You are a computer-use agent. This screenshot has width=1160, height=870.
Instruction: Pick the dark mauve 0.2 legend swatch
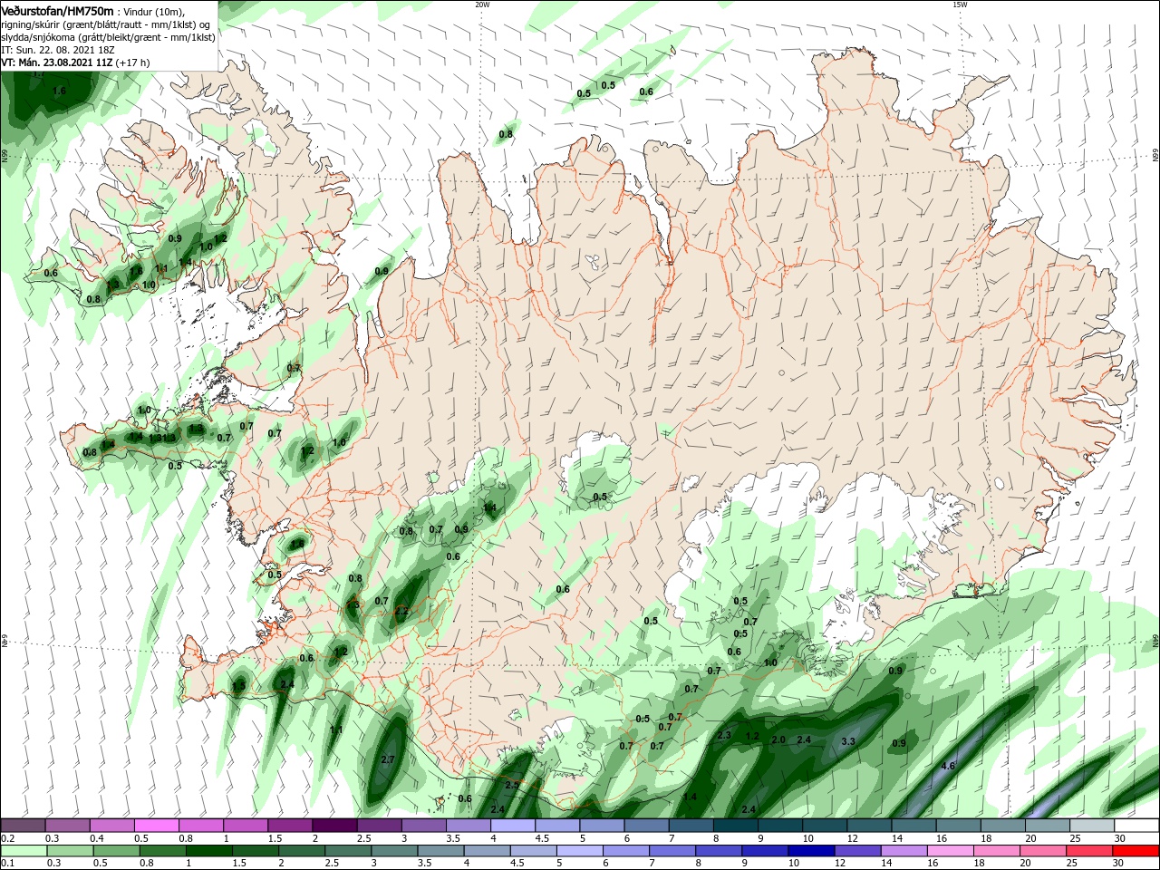[x=23, y=826]
